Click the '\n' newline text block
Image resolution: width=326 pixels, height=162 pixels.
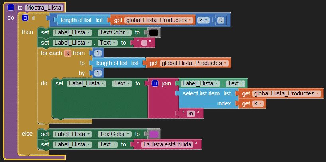click(192, 114)
